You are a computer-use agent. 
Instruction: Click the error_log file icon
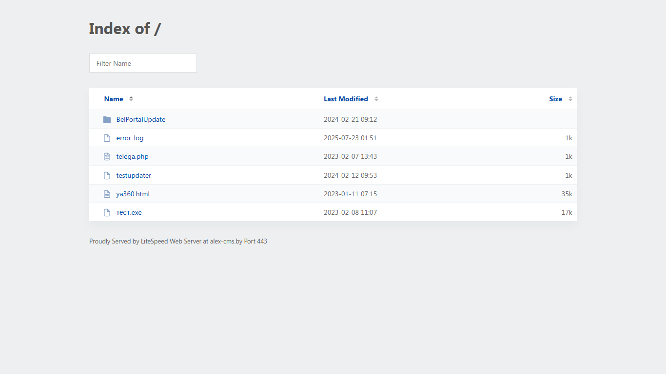point(107,138)
